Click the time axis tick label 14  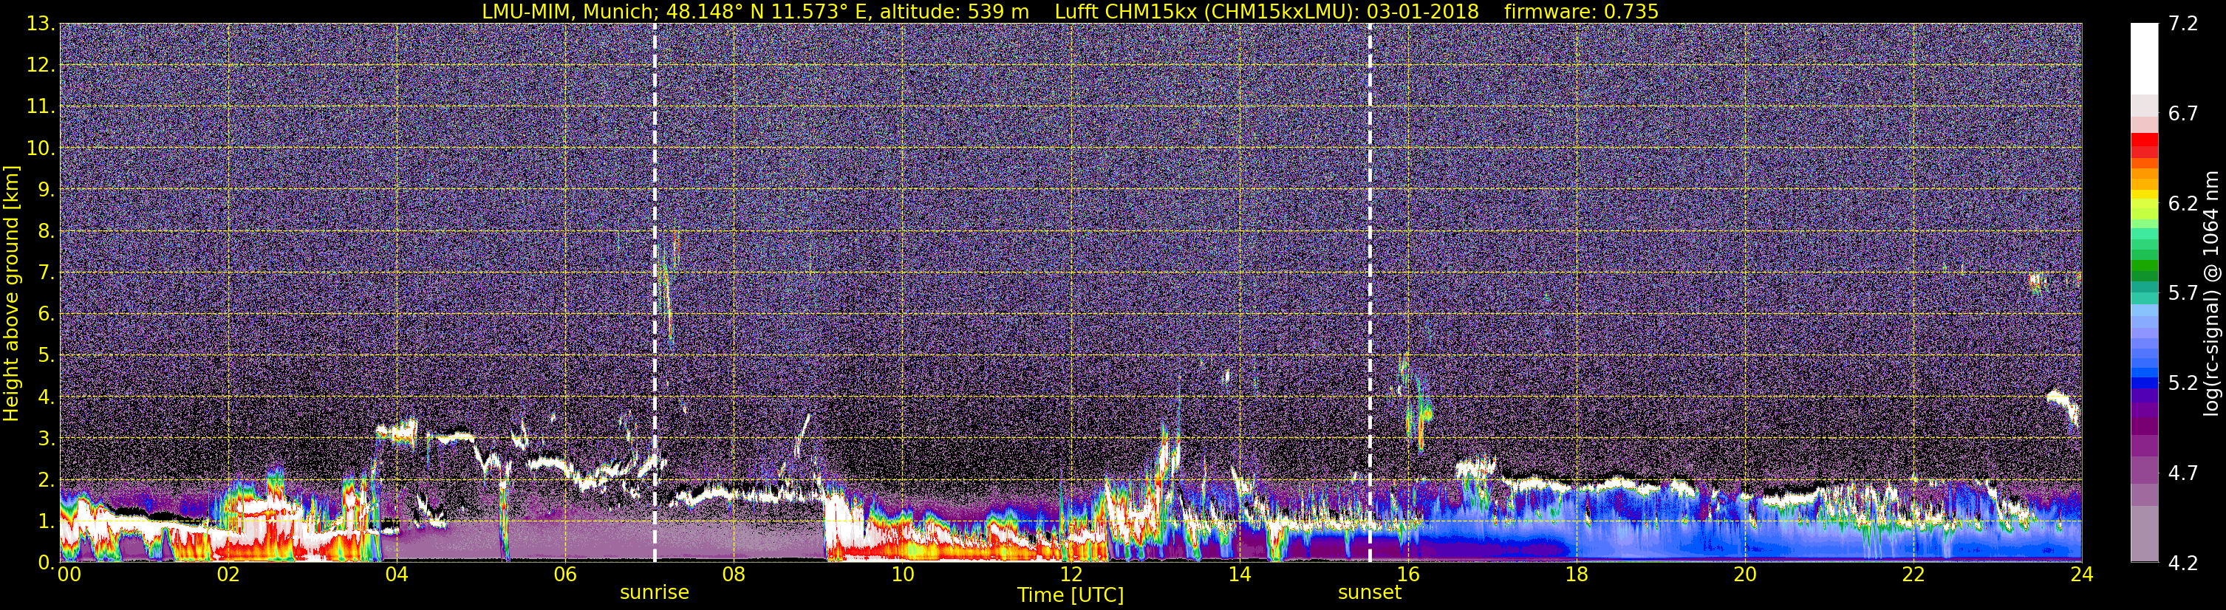(x=1238, y=575)
